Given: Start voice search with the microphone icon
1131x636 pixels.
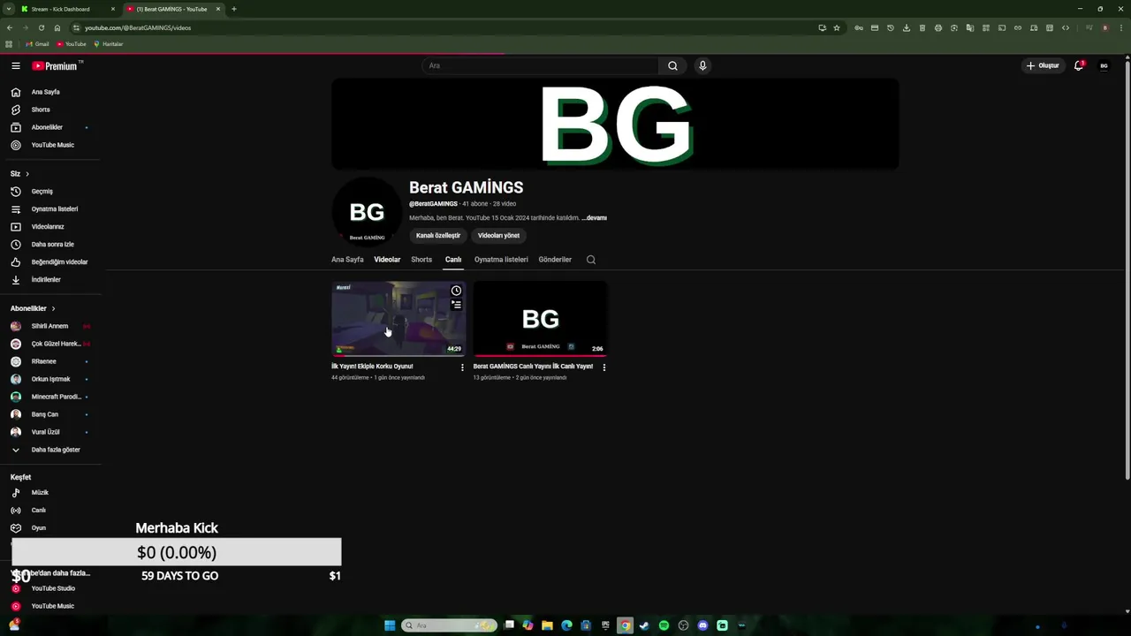Looking at the screenshot, I should (x=702, y=65).
